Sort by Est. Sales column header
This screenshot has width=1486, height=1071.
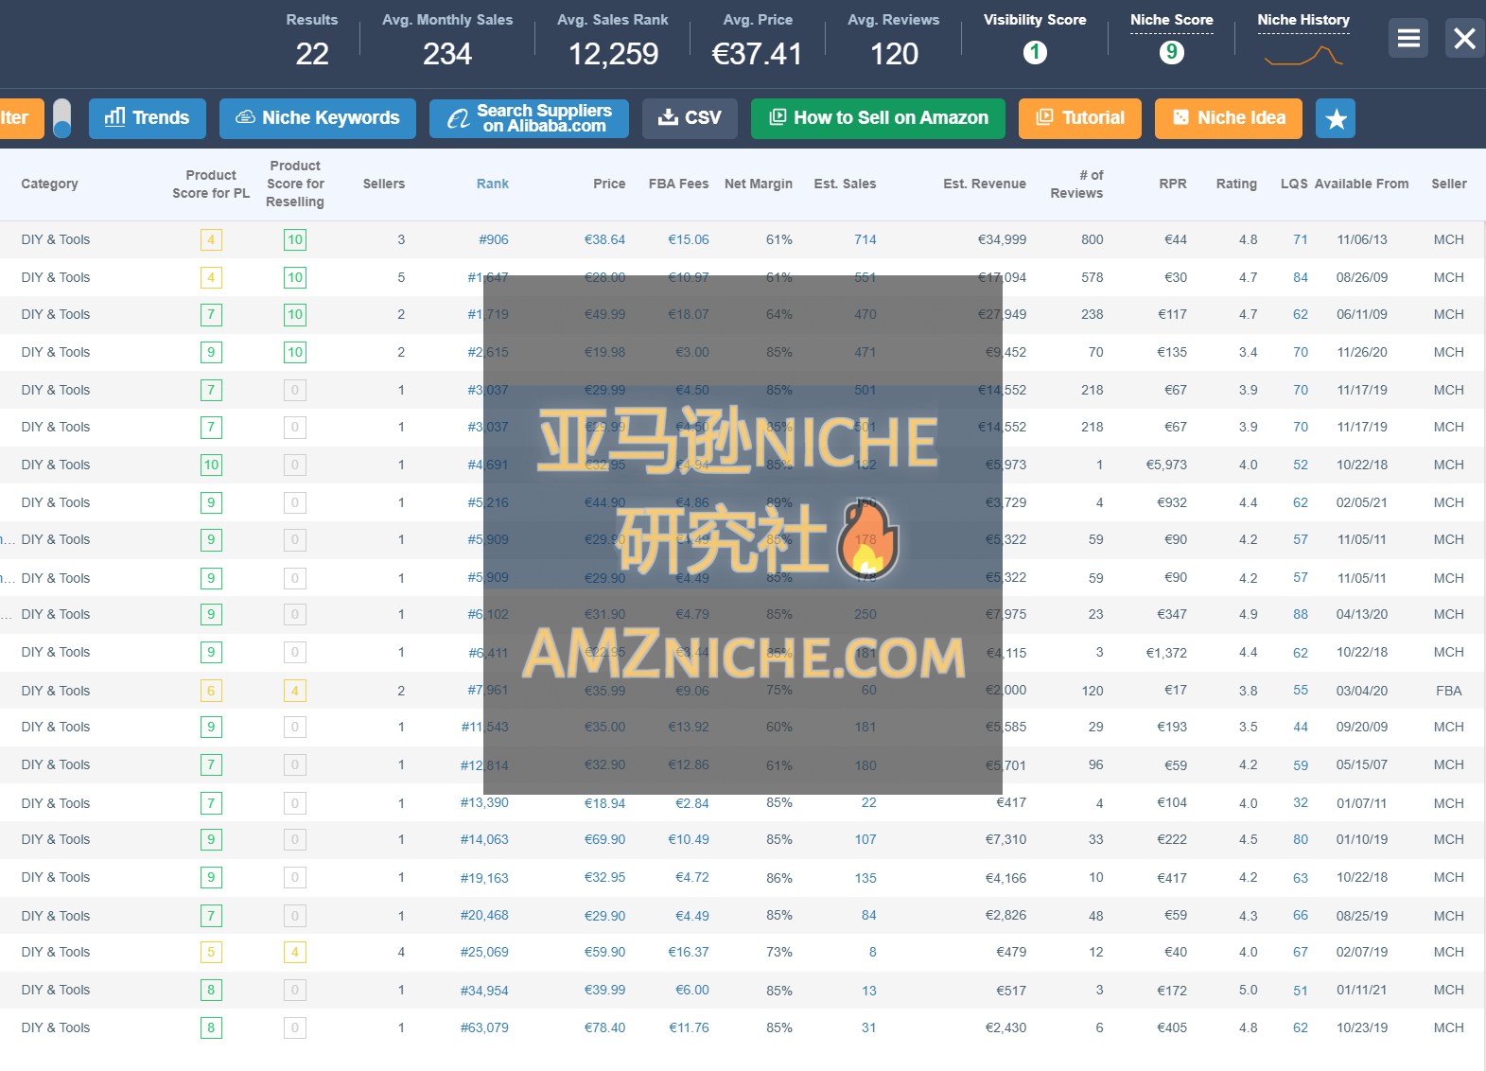tap(845, 184)
